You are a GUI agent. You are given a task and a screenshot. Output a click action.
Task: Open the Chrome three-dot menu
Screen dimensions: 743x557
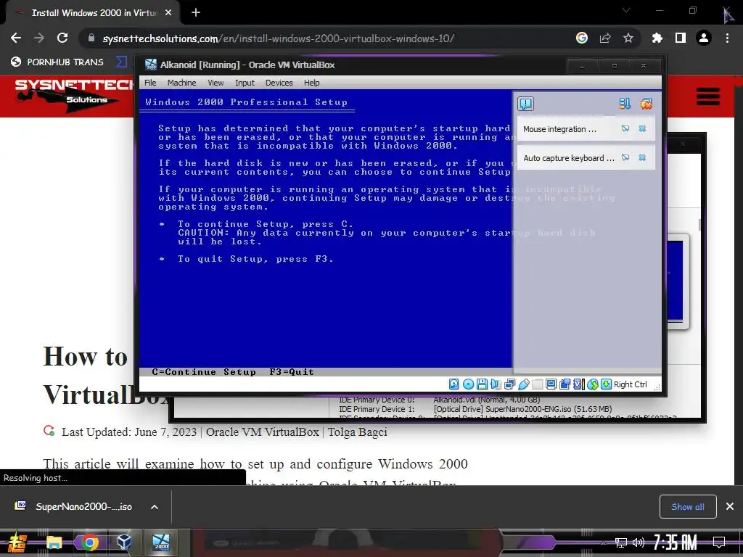point(727,38)
